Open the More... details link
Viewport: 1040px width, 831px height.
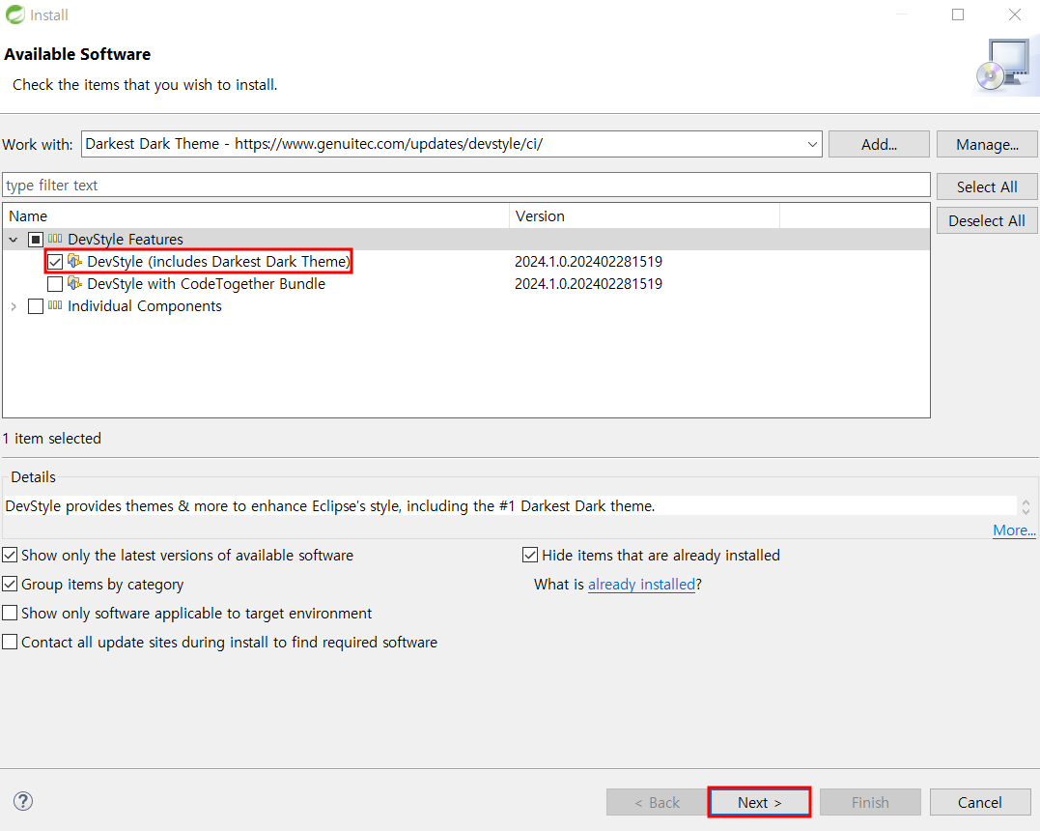1014,530
